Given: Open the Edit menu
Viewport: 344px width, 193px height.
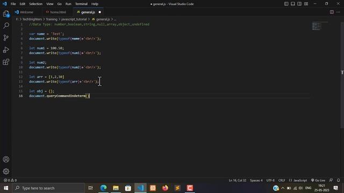Looking at the screenshot, I should pos(23,4).
